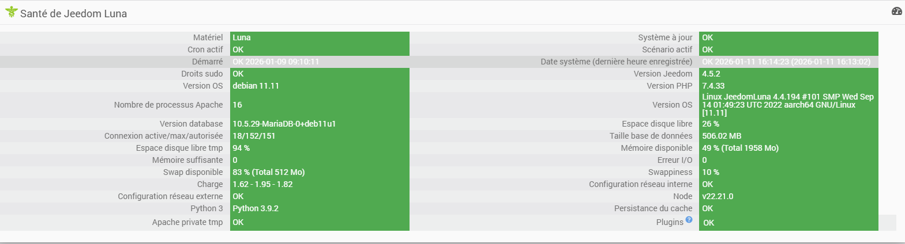Image resolution: width=905 pixels, height=244 pixels.
Task: Select the Version PHP 7.4.33 cell
Action: (788, 86)
